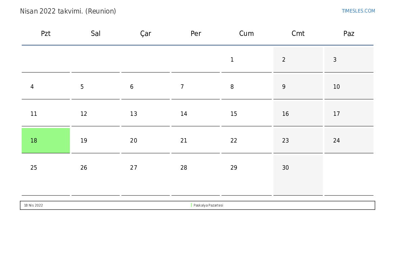Select the Çar weekday header
The height and width of the screenshot is (280, 395).
point(146,34)
